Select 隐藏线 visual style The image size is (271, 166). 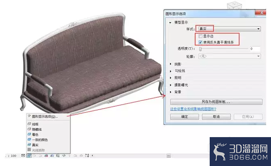(x=37, y=129)
